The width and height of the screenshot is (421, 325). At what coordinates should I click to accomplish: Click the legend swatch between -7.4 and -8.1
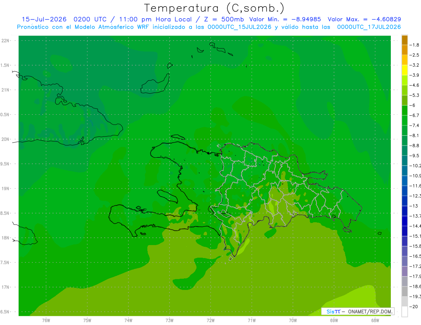point(405,130)
